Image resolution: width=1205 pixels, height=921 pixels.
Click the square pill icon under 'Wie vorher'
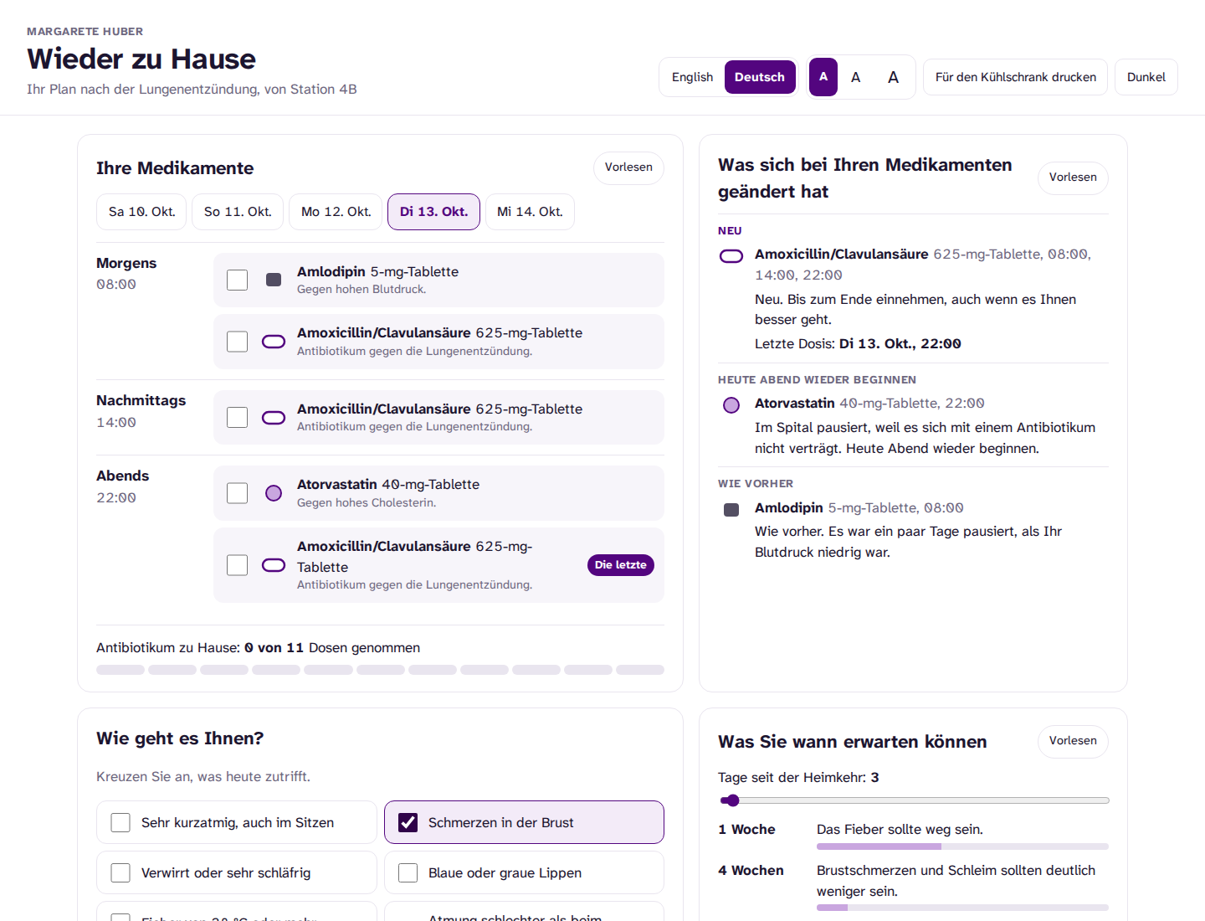[731, 510]
